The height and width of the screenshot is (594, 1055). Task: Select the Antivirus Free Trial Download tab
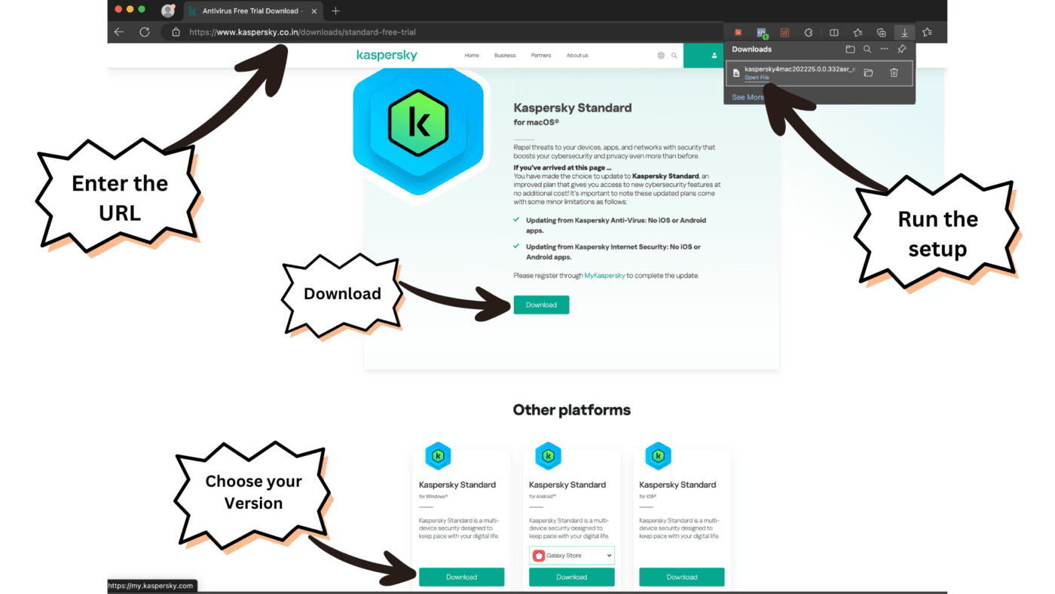(252, 11)
